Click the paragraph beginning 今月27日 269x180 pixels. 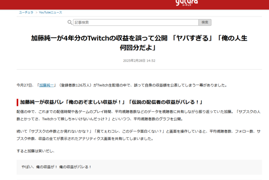tap(122, 85)
